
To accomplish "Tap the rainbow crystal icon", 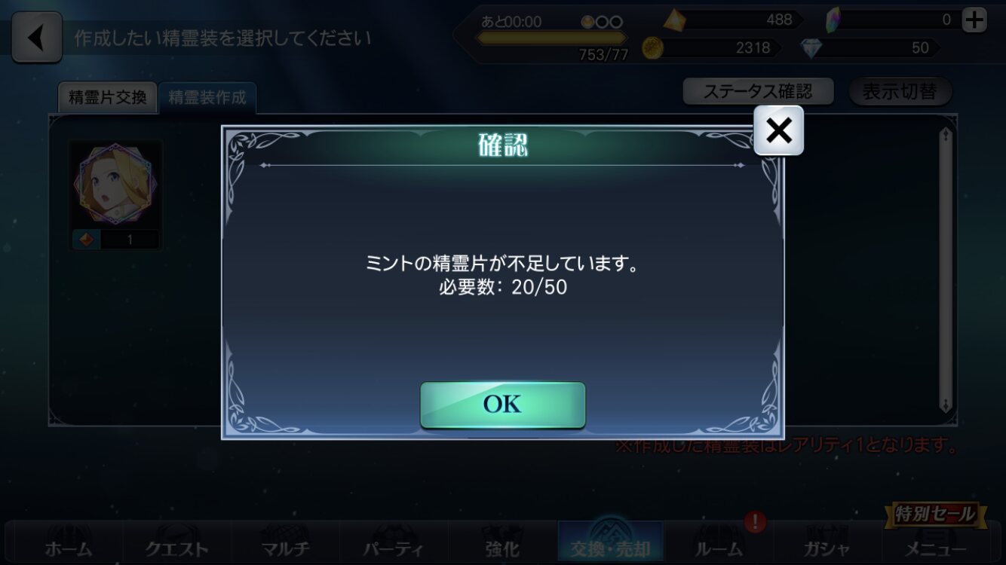I will (x=833, y=20).
